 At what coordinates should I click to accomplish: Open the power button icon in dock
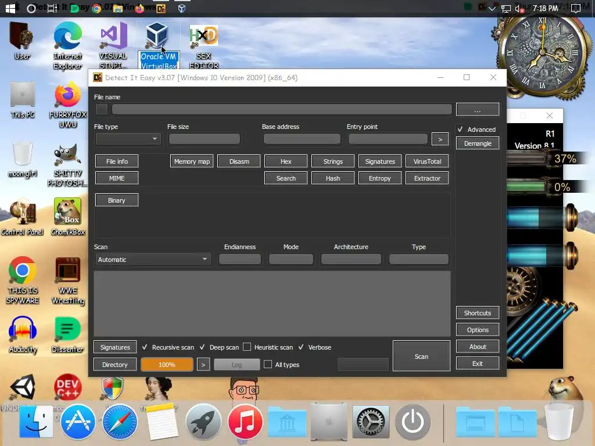[413, 422]
